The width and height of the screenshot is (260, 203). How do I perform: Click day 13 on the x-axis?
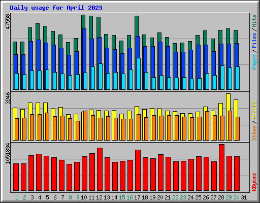pyautogui.click(x=107, y=197)
